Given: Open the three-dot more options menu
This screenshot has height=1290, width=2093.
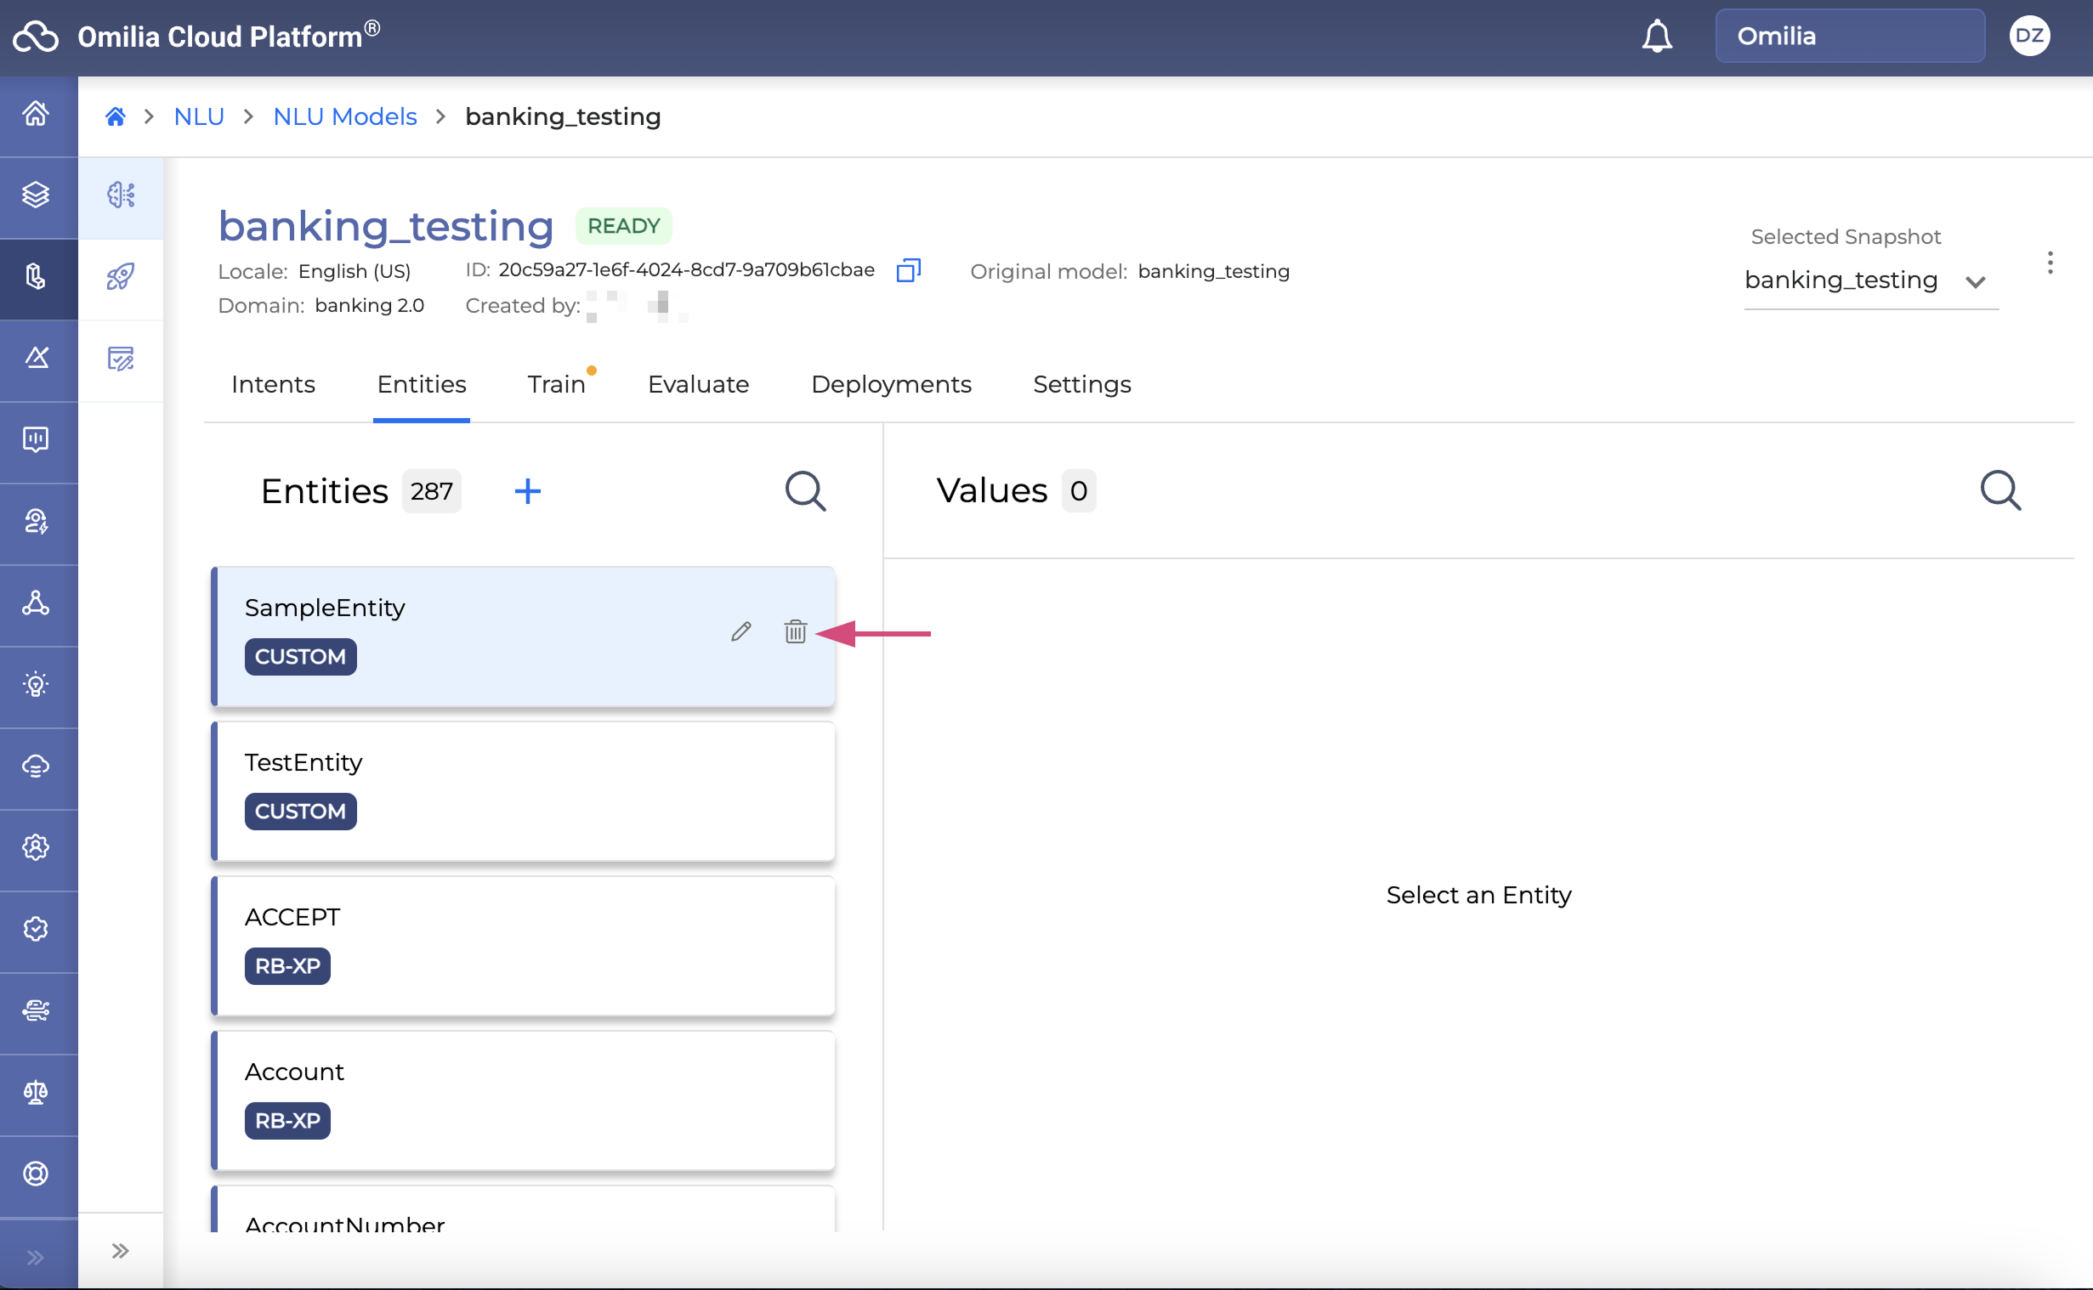Looking at the screenshot, I should click(x=2050, y=263).
